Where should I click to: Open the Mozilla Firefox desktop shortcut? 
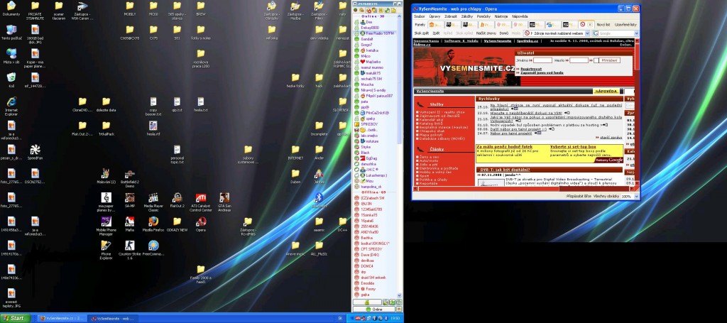153,224
